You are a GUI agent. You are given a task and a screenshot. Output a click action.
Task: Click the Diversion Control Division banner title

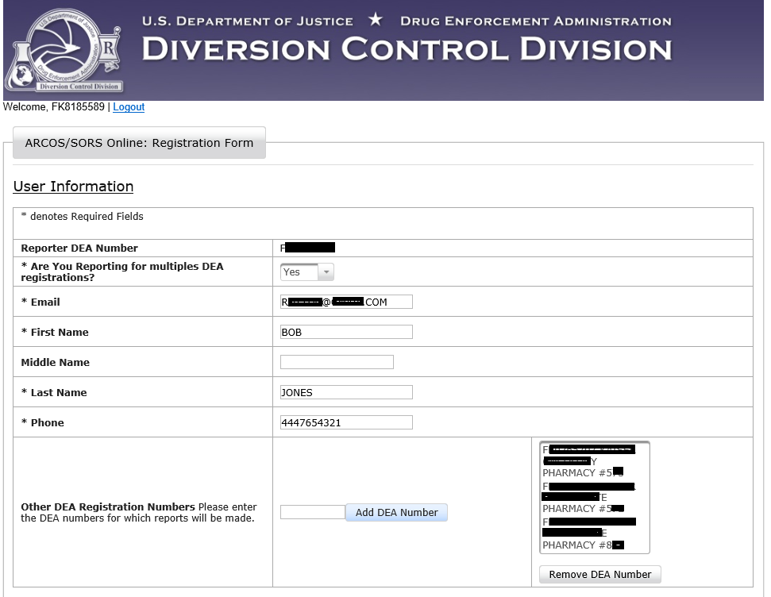coord(407,50)
